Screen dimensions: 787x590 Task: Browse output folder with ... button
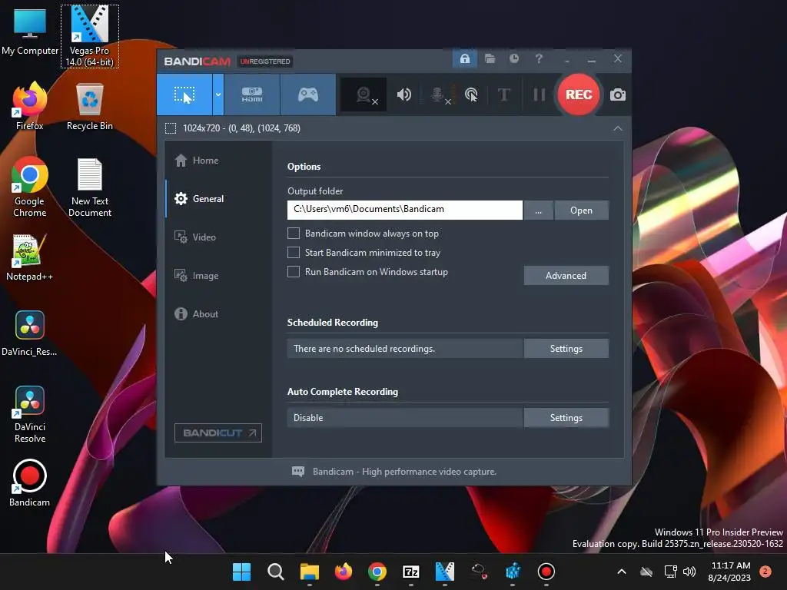[x=539, y=210]
